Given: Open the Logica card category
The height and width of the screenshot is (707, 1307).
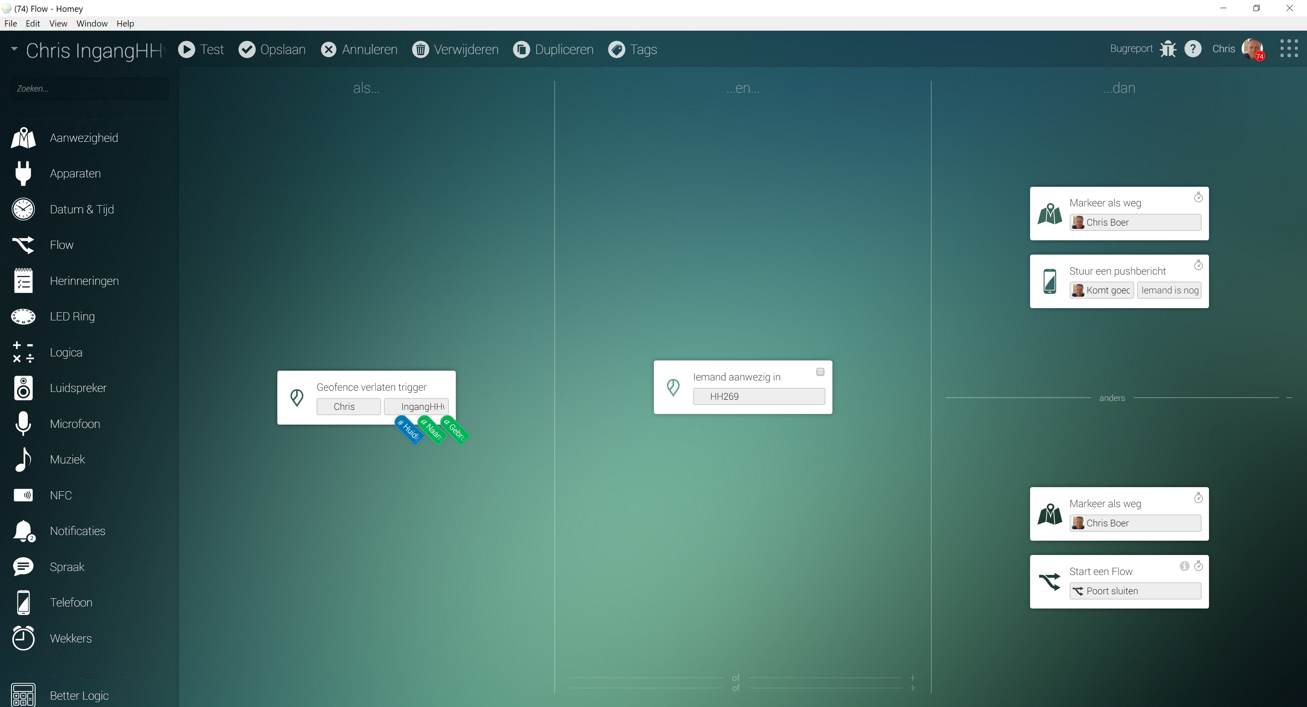Looking at the screenshot, I should point(66,352).
